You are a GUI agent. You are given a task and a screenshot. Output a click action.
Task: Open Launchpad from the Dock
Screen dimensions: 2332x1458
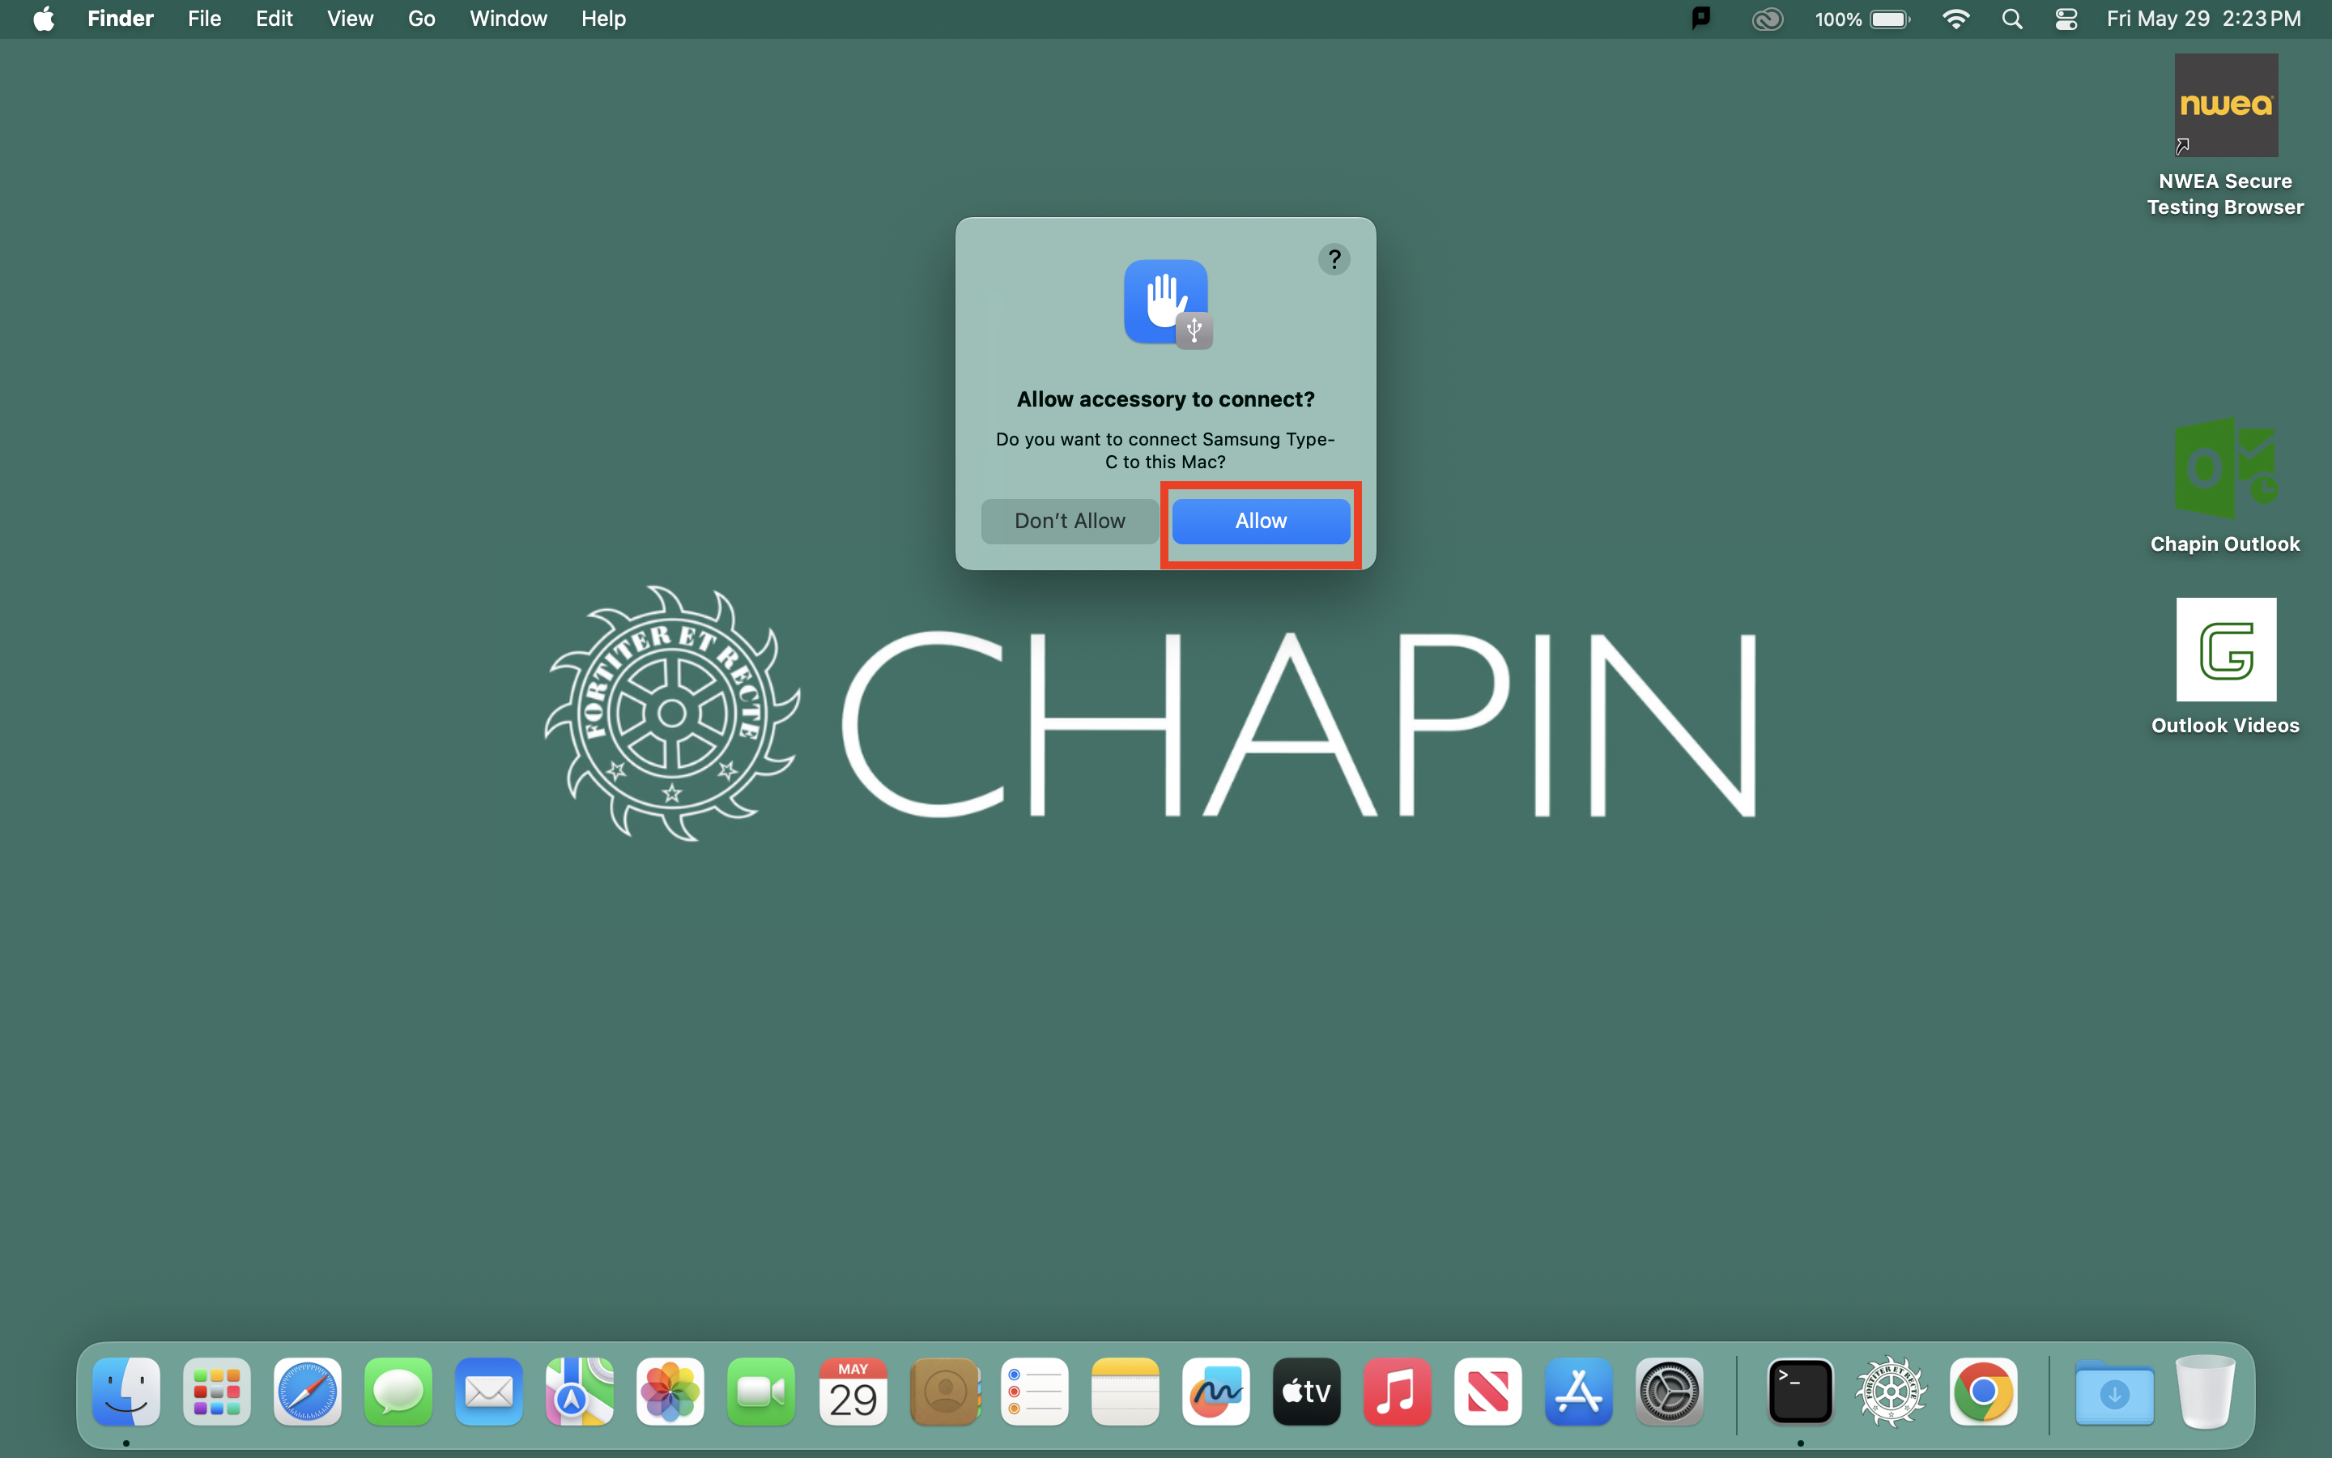(217, 1392)
